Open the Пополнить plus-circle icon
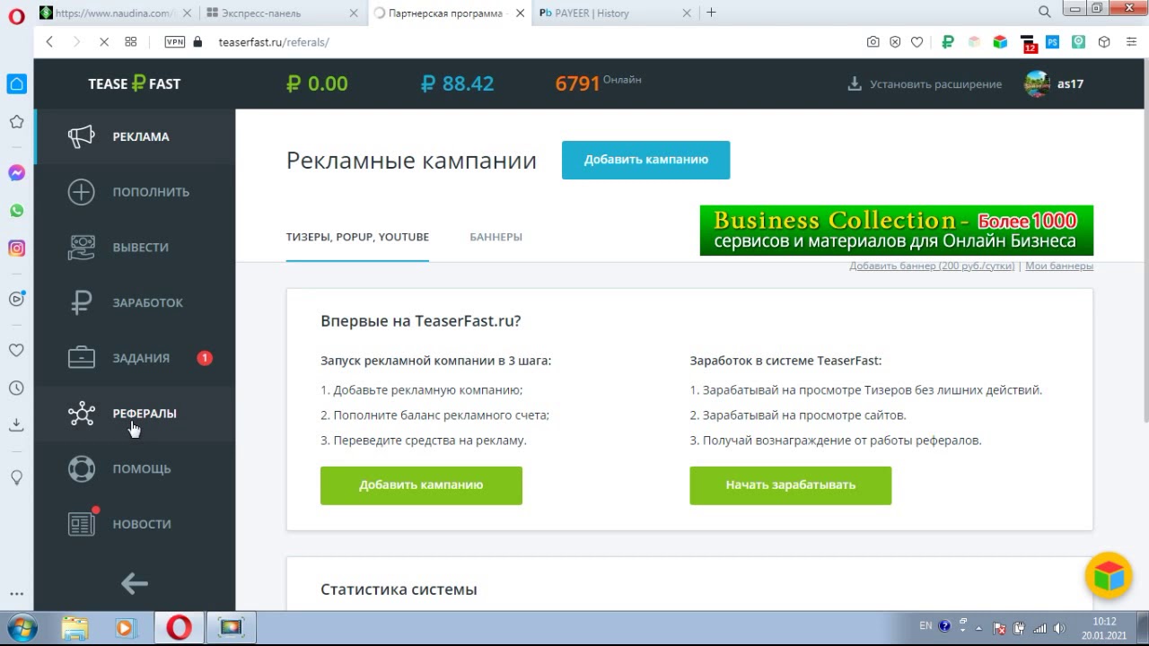Viewport: 1149px width, 646px height. point(81,192)
